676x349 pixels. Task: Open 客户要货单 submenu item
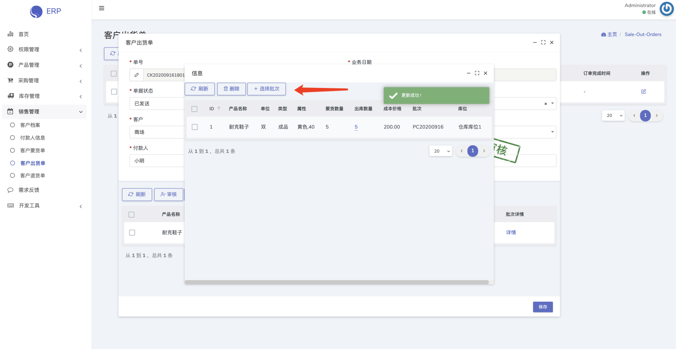point(33,150)
